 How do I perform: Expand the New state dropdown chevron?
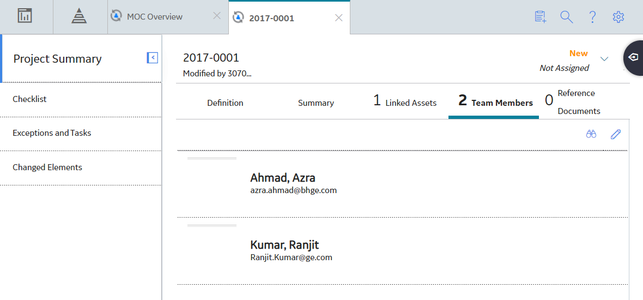coord(604,59)
